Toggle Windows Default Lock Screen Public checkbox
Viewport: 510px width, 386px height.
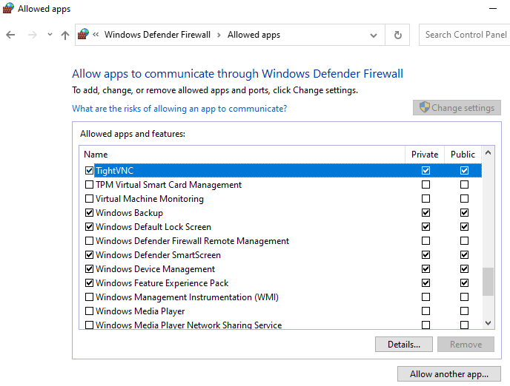point(464,227)
